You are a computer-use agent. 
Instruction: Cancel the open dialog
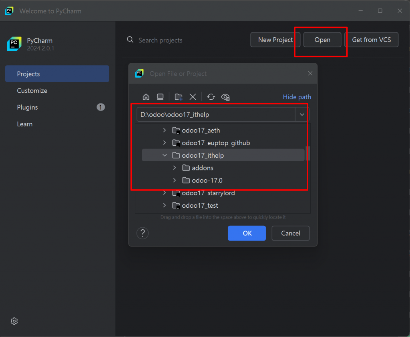(x=291, y=233)
